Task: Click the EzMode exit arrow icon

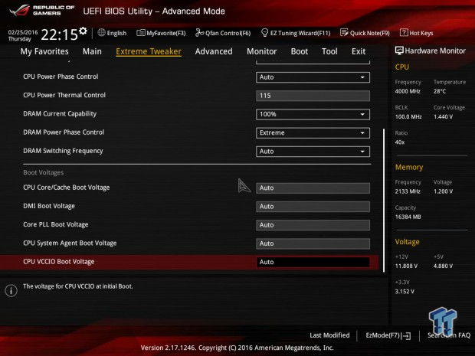Action: tap(407, 335)
